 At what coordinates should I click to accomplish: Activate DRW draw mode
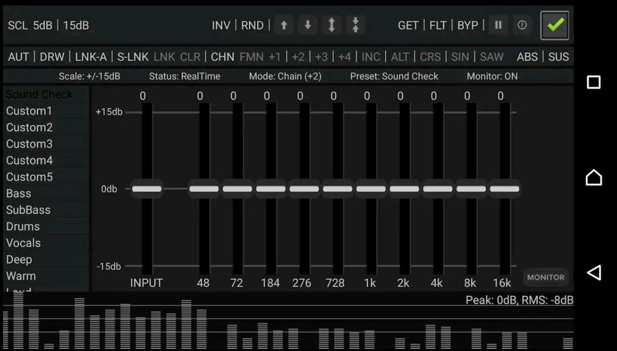click(x=52, y=57)
